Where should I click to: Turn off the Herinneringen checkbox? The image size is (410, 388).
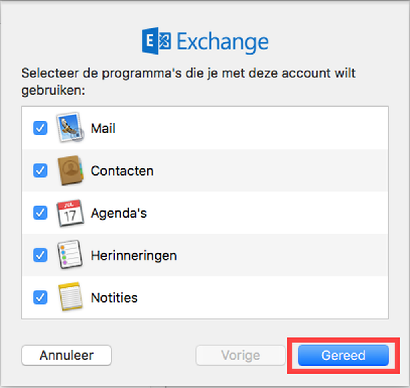pos(40,255)
